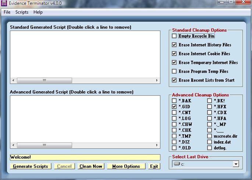Click Standard script horizontal scrollbar thumb
The width and height of the screenshot is (252, 180).
pos(45,80)
